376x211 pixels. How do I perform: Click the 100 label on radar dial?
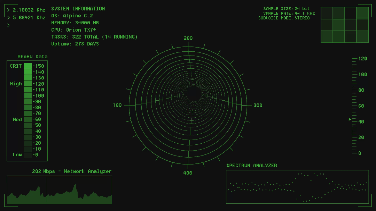pos(117,105)
